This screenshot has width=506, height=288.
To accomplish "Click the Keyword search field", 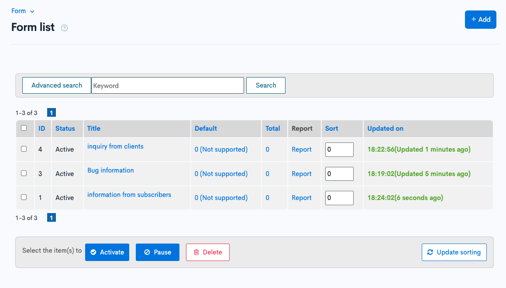I will coord(168,85).
